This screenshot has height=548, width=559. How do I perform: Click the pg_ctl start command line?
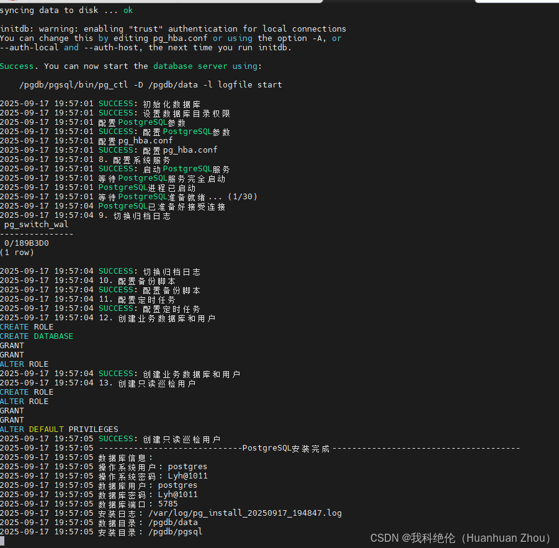point(150,85)
